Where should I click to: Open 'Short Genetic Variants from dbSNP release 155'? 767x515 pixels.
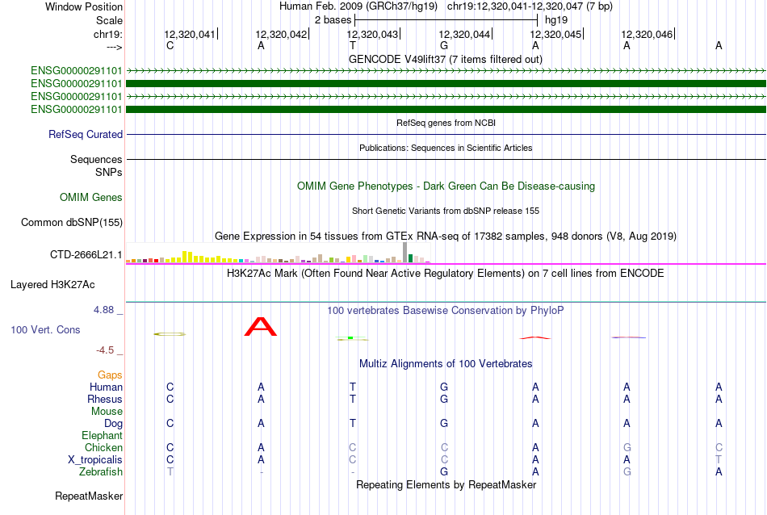point(446,211)
